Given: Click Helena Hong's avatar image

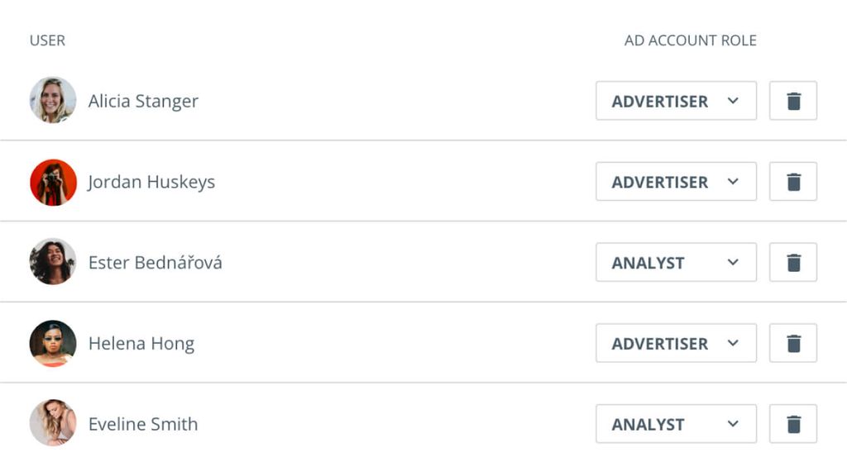Looking at the screenshot, I should click(53, 343).
